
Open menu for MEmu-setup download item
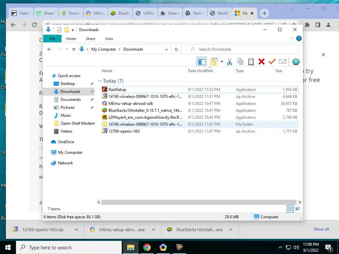(154, 230)
